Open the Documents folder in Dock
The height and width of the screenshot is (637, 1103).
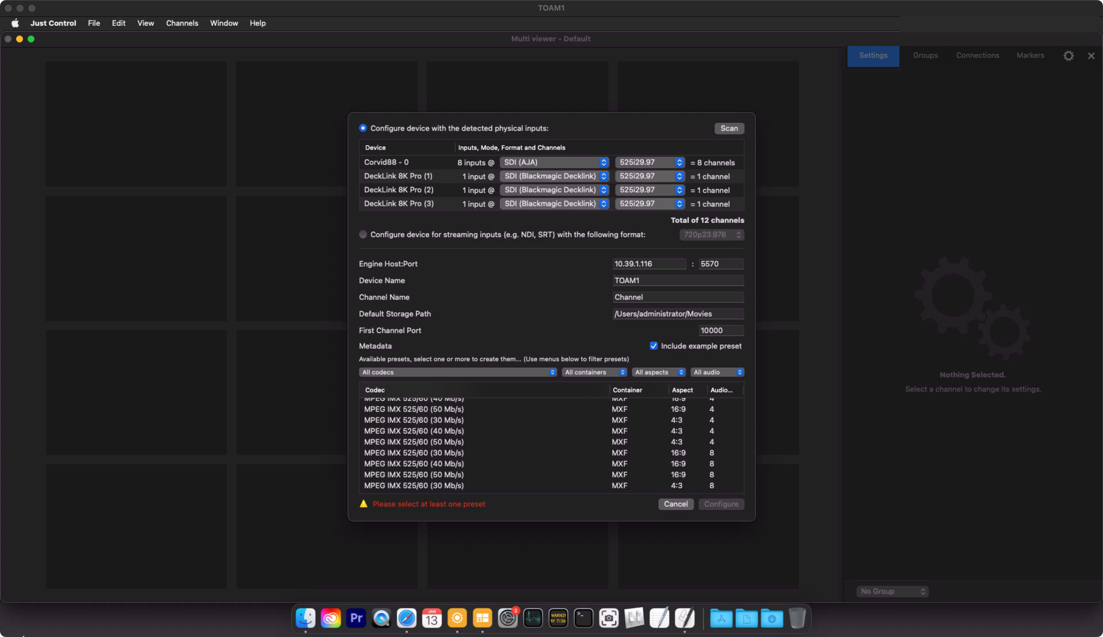(746, 618)
